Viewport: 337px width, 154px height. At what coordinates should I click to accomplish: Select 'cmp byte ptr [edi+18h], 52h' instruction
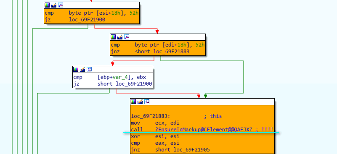157,45
